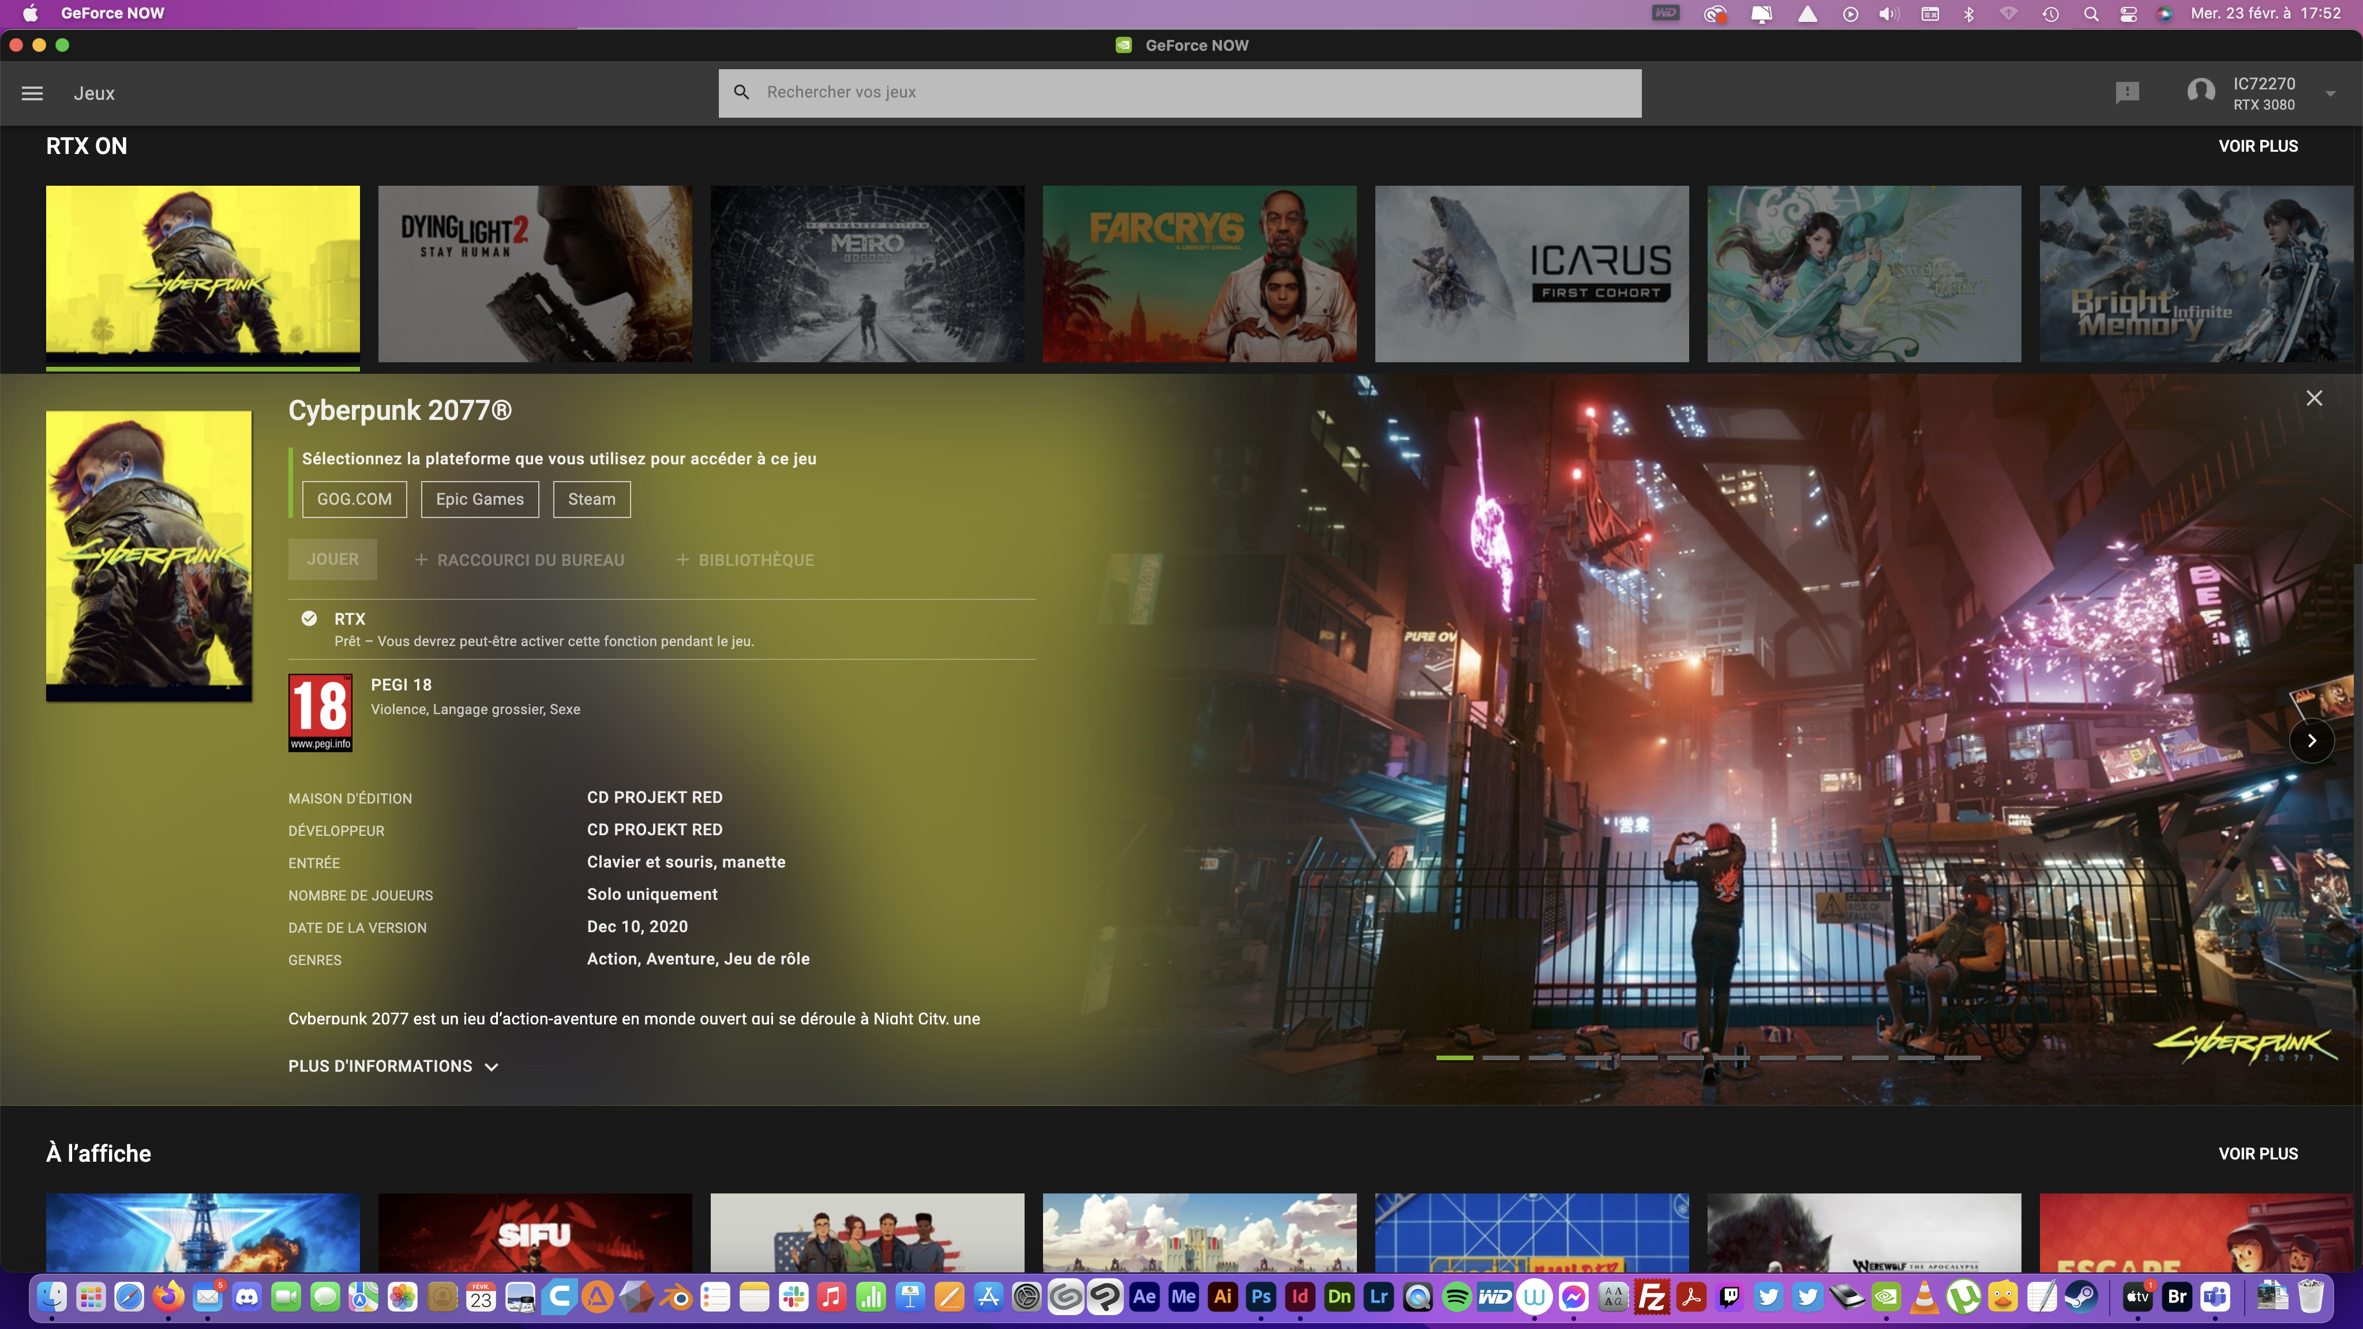Image resolution: width=2363 pixels, height=1329 pixels.
Task: Open the GeForce NOW menu bar item
Action: (x=112, y=13)
